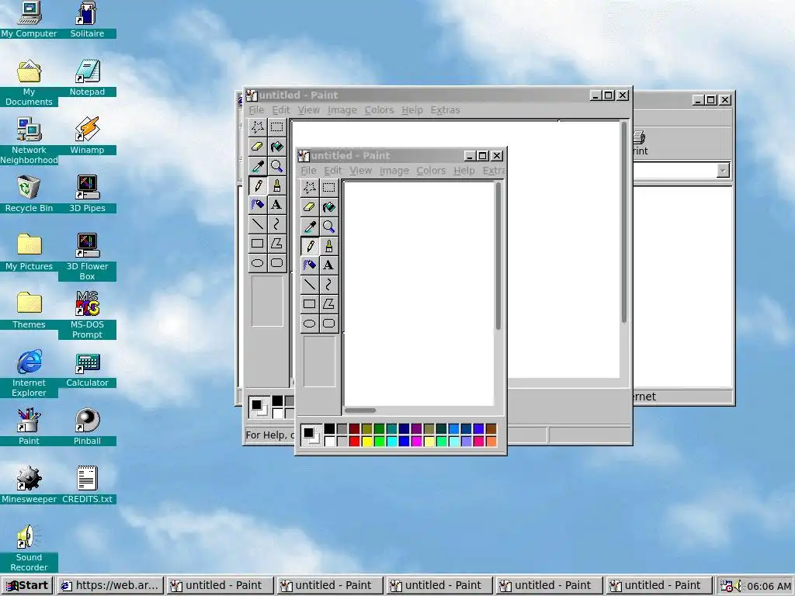Image resolution: width=795 pixels, height=596 pixels.
Task: Activate the Magnifier tool in front Paint window
Action: pyautogui.click(x=328, y=227)
